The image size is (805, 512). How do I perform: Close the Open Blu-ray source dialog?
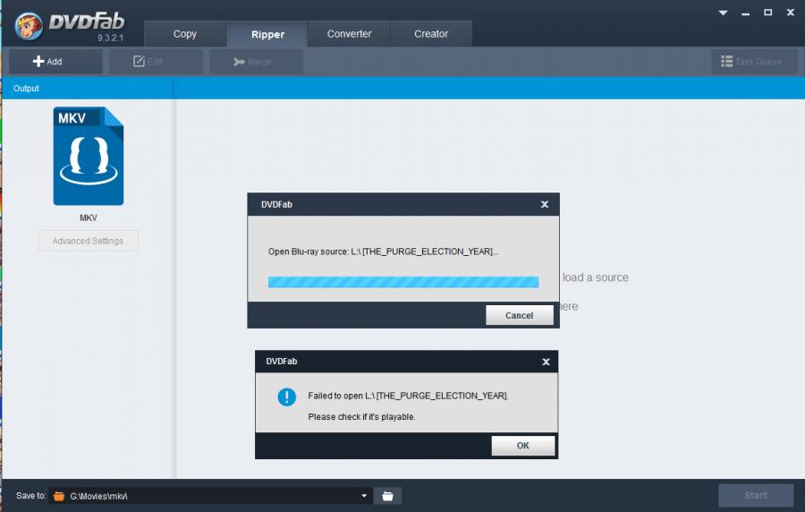(545, 204)
